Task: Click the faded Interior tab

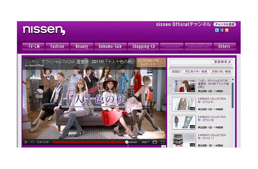Action: coord(172,46)
